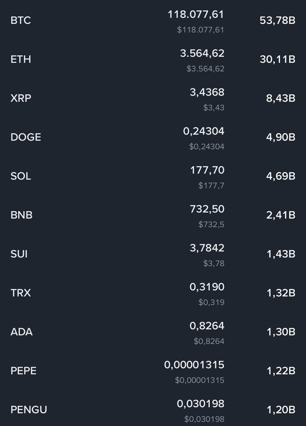The image size is (306, 426).
Task: Tap the 53,78B volume for BTC
Action: (278, 21)
